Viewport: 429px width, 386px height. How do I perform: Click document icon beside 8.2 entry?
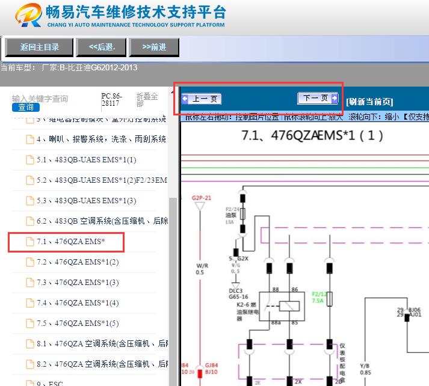(30, 364)
